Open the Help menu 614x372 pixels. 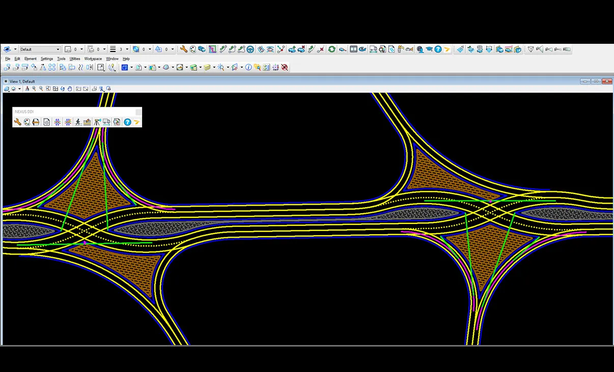pyautogui.click(x=126, y=59)
